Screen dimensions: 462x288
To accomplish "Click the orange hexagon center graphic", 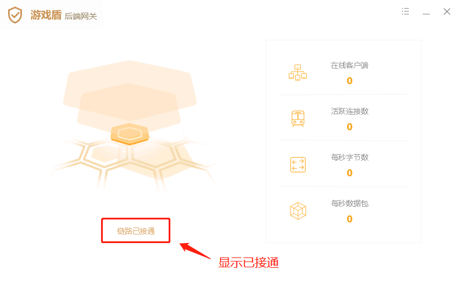I will [x=129, y=134].
